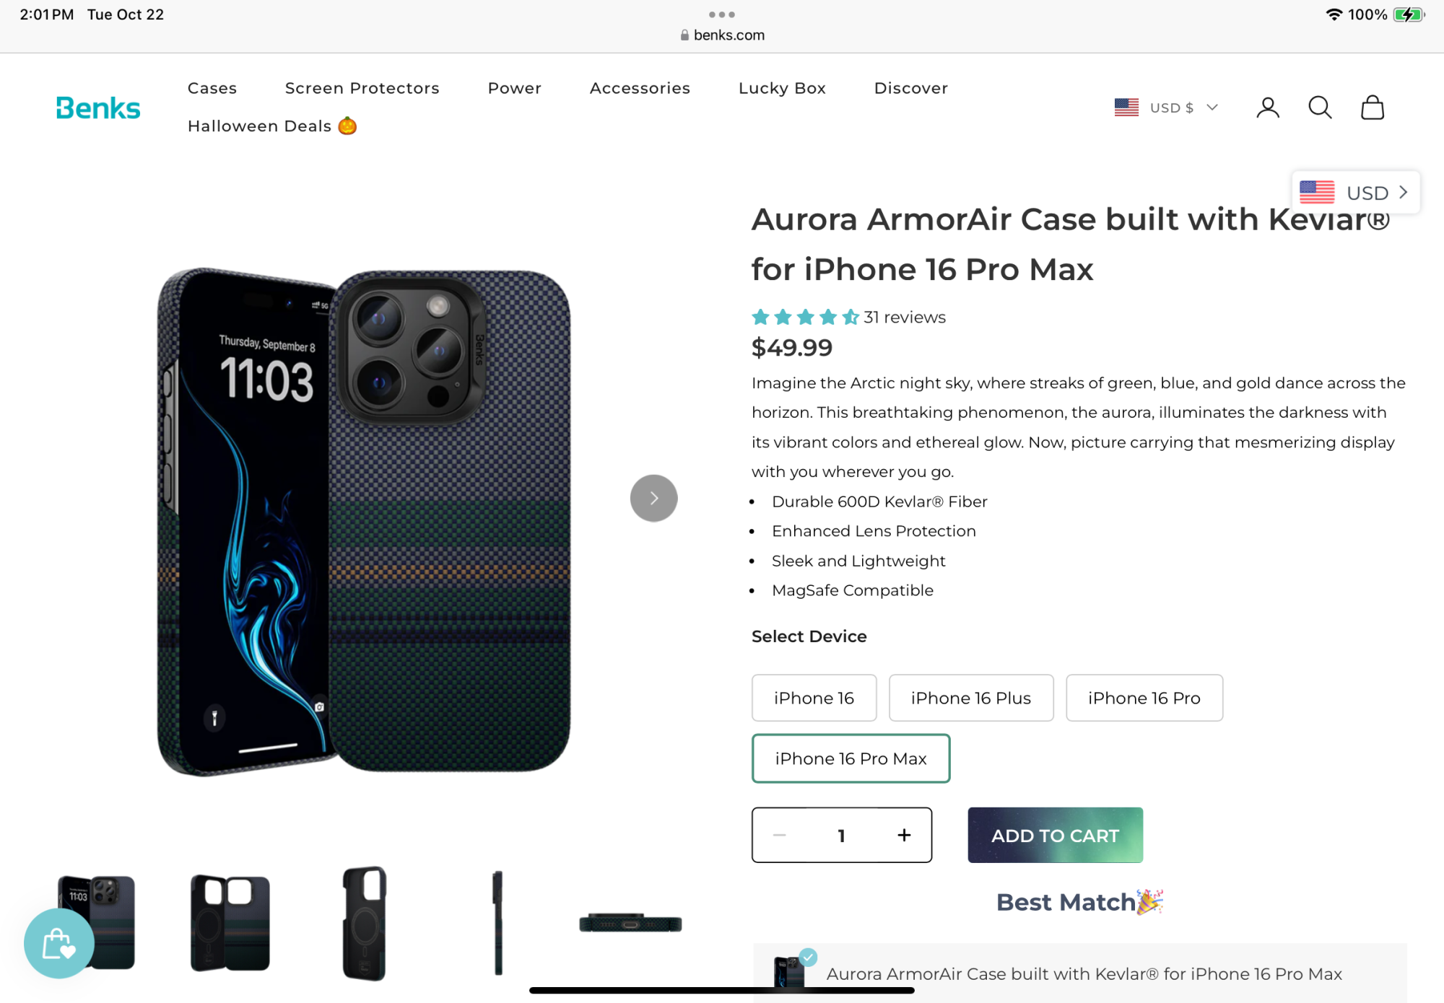Click the Benks logo
Screen dimensions: 1444x1003
tap(98, 108)
